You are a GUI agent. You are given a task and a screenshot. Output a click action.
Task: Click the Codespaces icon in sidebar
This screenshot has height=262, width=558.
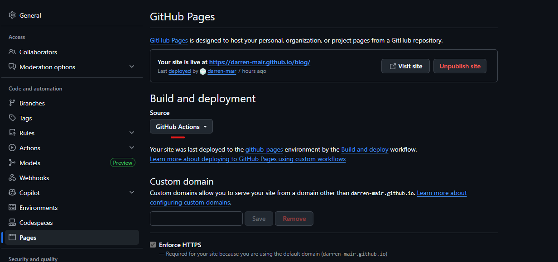click(x=12, y=223)
